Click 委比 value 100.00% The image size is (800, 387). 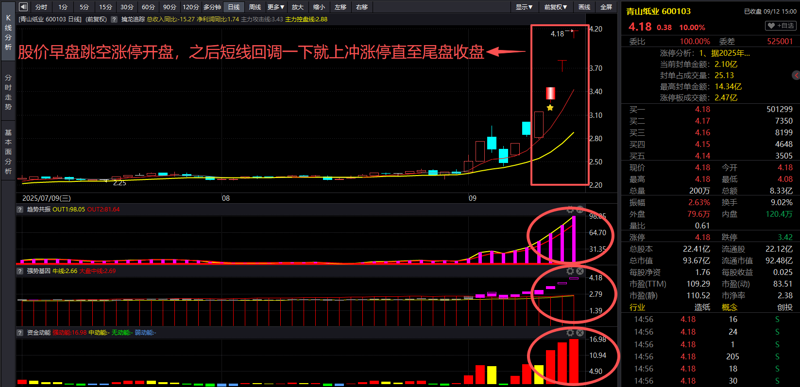pos(695,42)
